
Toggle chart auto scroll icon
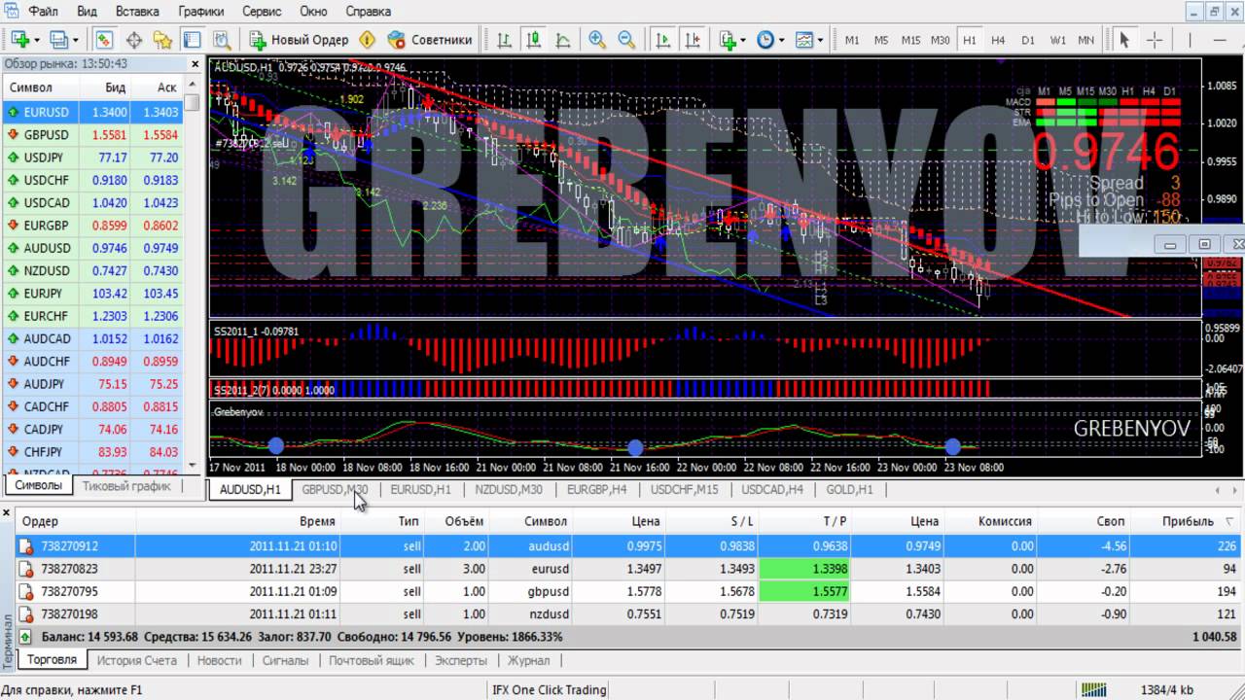662,40
